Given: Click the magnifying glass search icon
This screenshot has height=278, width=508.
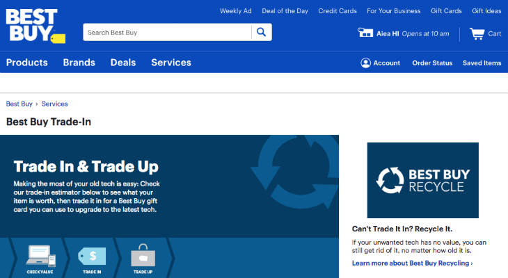Looking at the screenshot, I should click(x=261, y=32).
